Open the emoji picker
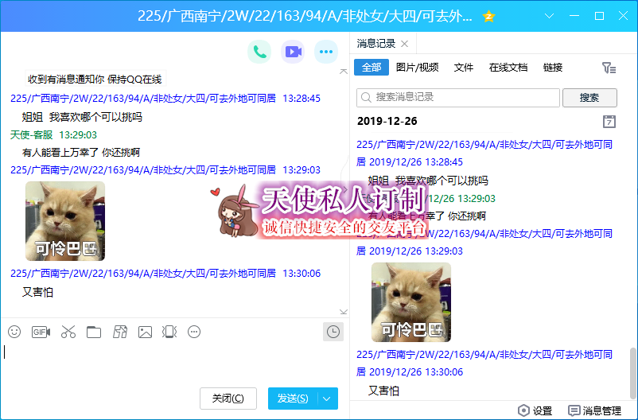This screenshot has height=420, width=638. tap(14, 332)
